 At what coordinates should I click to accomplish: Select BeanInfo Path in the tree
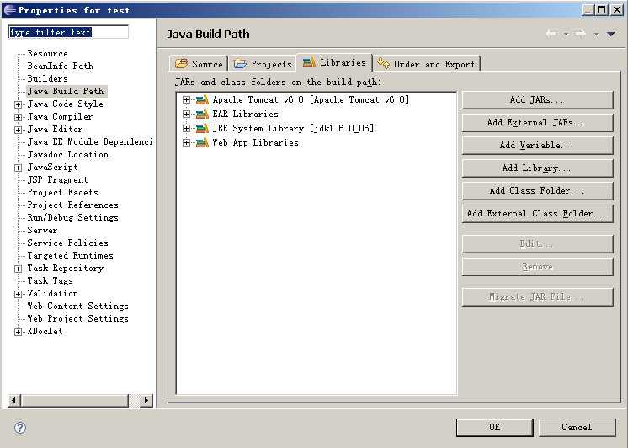pos(60,67)
